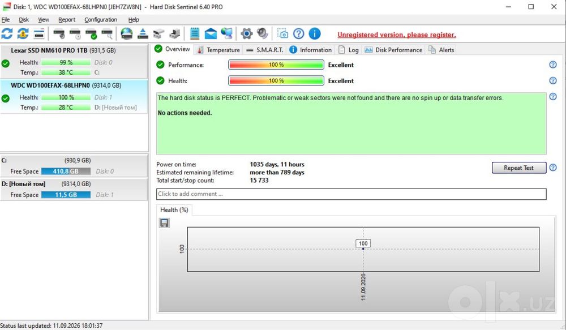Click the comment input field

351,194
